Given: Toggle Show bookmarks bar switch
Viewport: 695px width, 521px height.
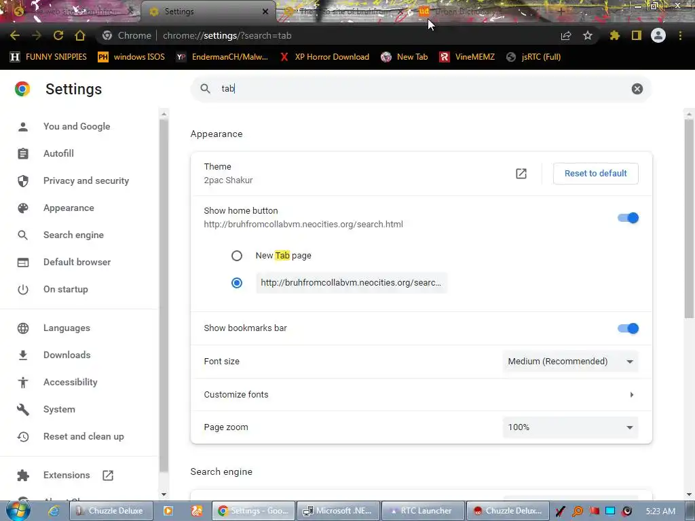Looking at the screenshot, I should (628, 328).
